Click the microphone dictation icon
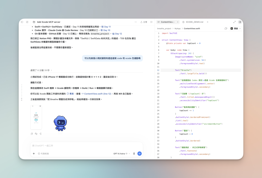This screenshot has height=178, width=262. click(134, 153)
